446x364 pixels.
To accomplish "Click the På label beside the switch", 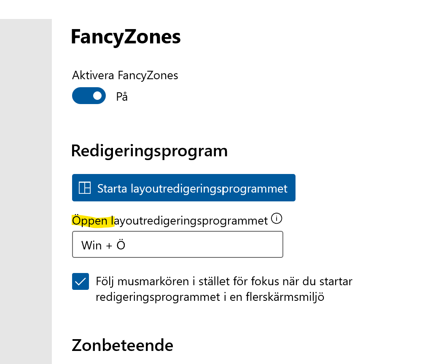I will (x=121, y=96).
